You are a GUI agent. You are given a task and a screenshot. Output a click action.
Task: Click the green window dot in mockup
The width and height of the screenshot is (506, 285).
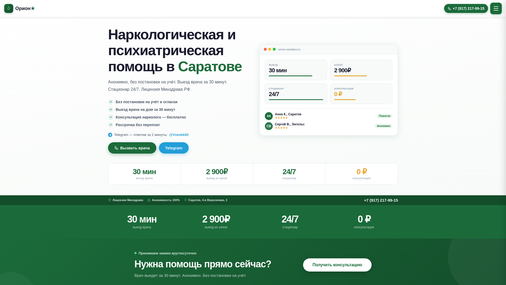(x=274, y=49)
